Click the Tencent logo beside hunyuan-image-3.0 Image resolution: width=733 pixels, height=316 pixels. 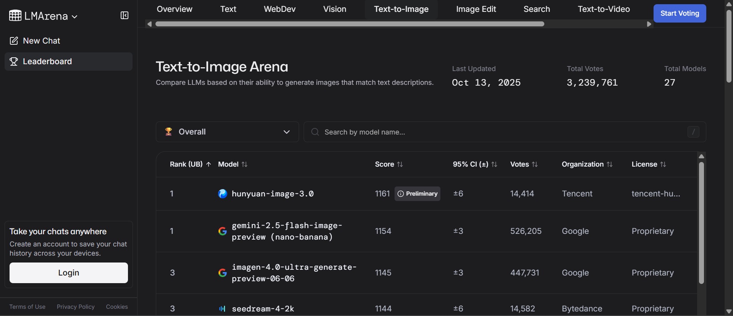pos(222,194)
